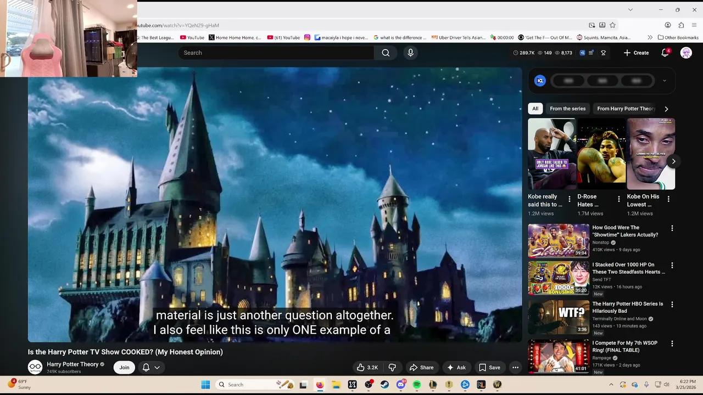This screenshot has width=703, height=395.
Task: Open the YouTube account avatar menu
Action: click(686, 53)
